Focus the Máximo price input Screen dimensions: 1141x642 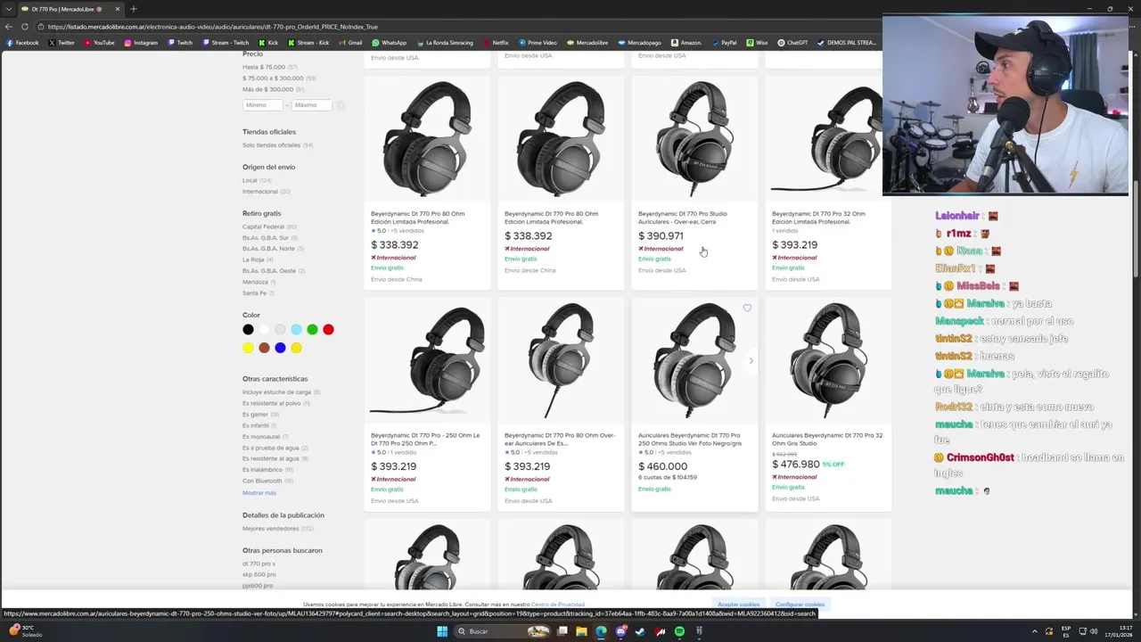(311, 105)
